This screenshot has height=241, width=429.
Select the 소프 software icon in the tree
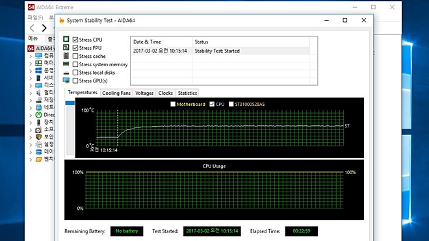click(x=38, y=130)
